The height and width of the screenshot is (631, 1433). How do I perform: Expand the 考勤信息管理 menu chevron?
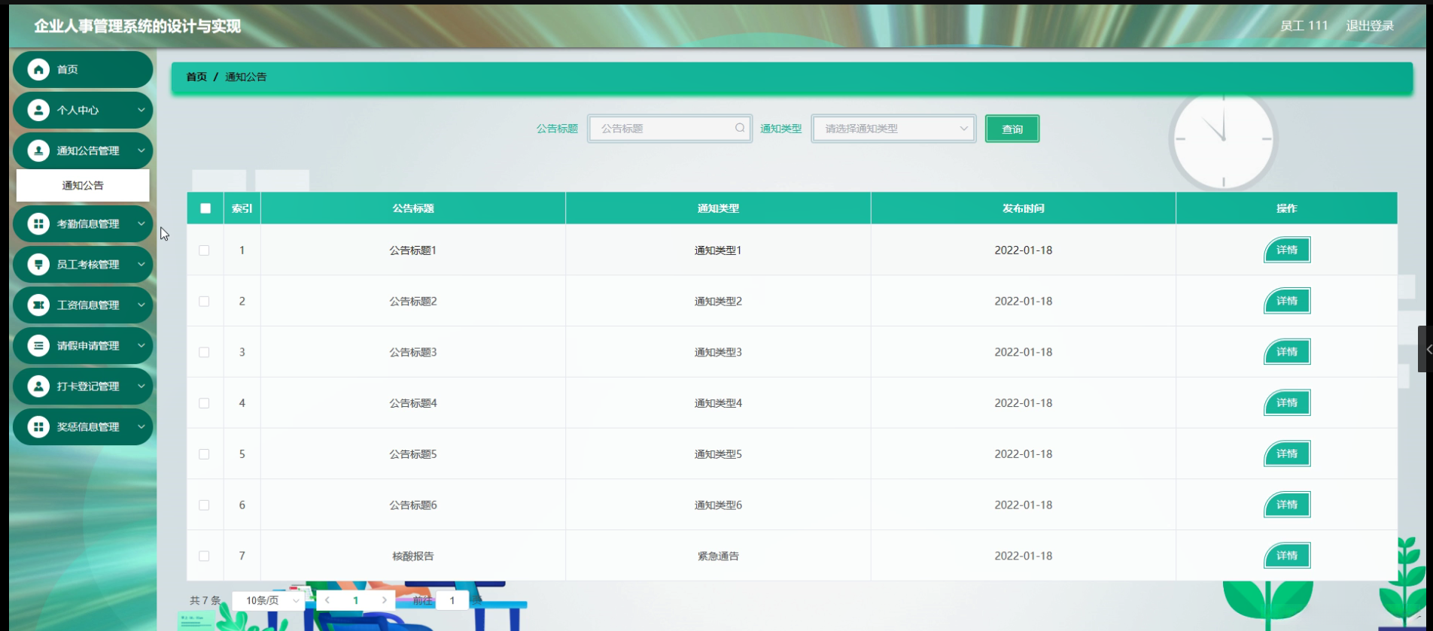(x=141, y=223)
